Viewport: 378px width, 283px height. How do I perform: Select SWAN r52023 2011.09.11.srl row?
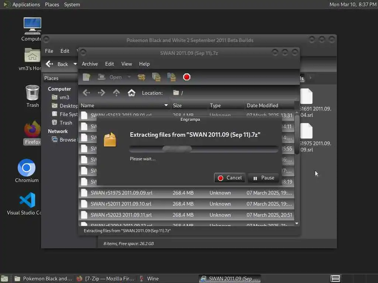tap(186, 215)
